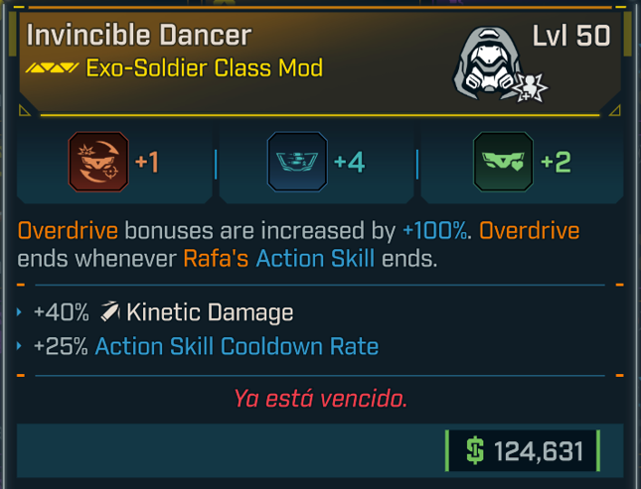Screen dimensions: 641x489
Task: Click the first orange Overdrive keyword
Action: 68,231
